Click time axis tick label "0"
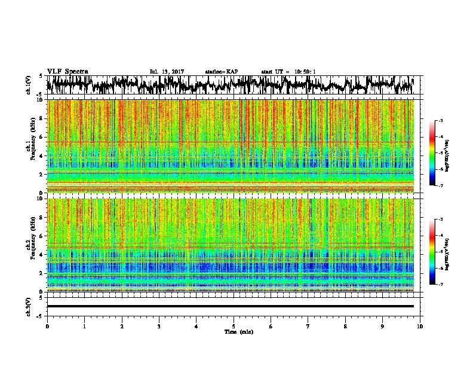The height and width of the screenshot is (366, 473). [47, 327]
